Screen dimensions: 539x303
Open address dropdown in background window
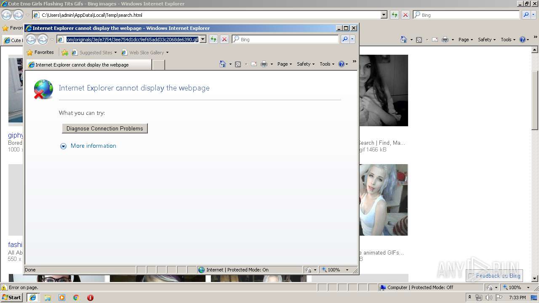click(384, 15)
